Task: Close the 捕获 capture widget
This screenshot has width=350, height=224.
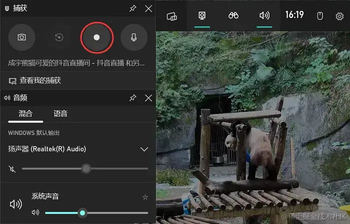Action: pyautogui.click(x=148, y=8)
